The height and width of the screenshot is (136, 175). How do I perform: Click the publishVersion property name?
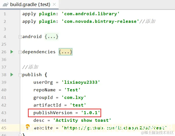pos(53,113)
